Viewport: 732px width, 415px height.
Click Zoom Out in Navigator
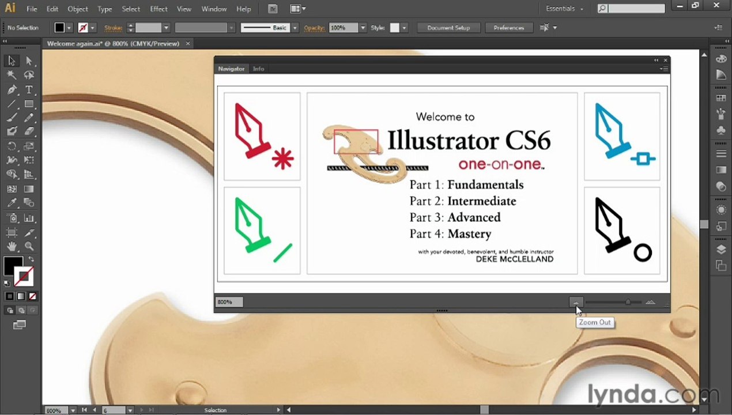tap(576, 302)
